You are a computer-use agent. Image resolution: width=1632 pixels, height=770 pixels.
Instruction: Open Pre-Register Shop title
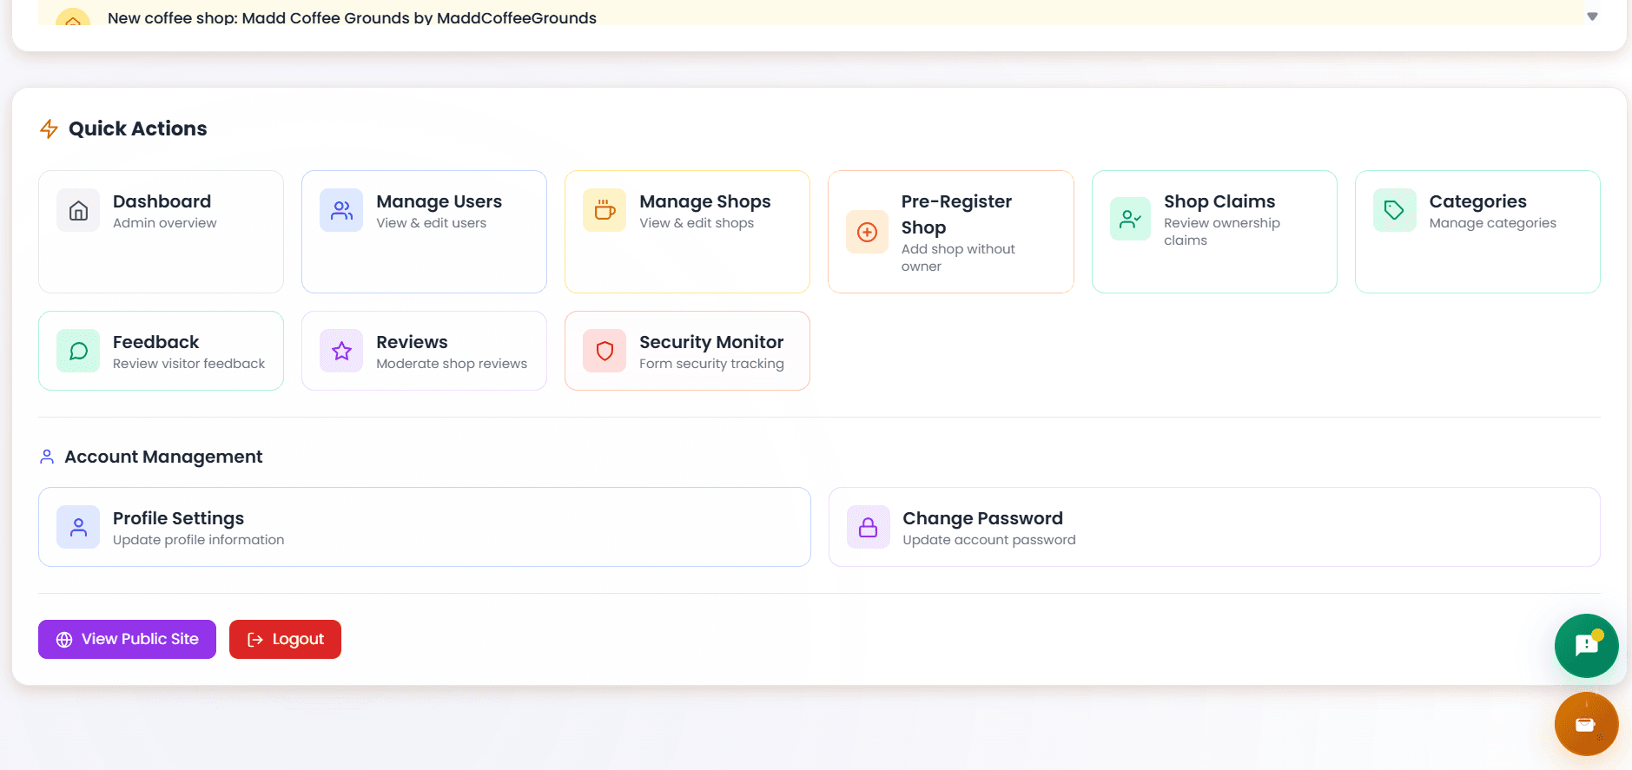coord(956,214)
